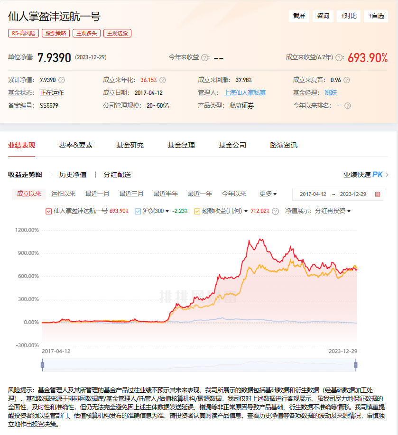Select the 成立以来 time range
Screen dimensions: 398x435
[29, 194]
